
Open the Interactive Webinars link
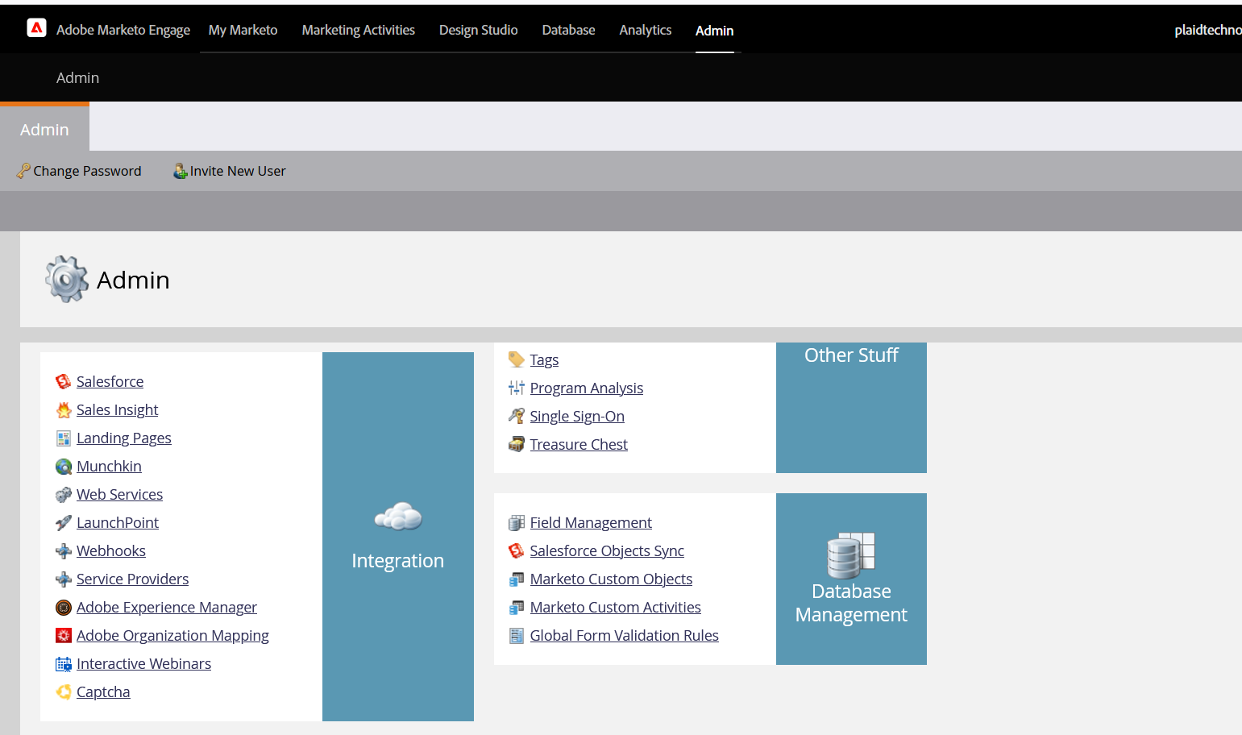[x=143, y=663]
